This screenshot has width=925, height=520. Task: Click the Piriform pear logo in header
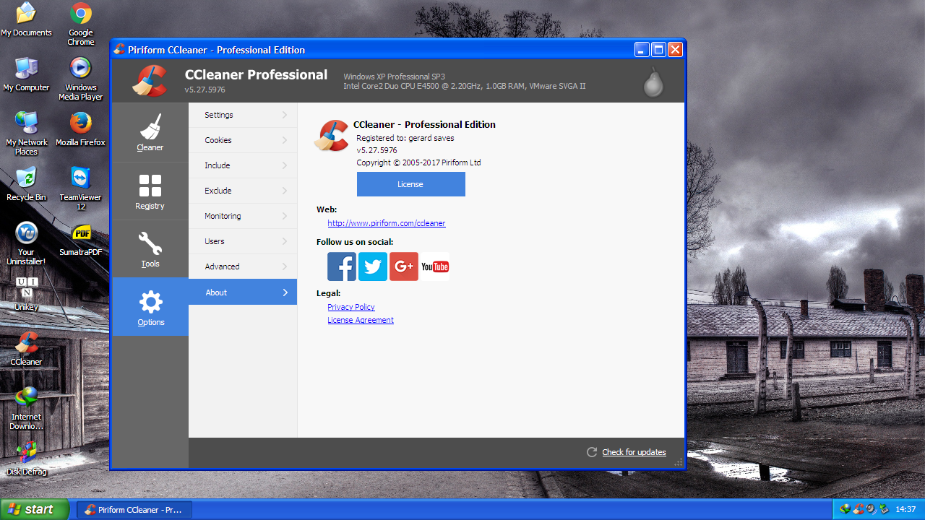pyautogui.click(x=653, y=82)
